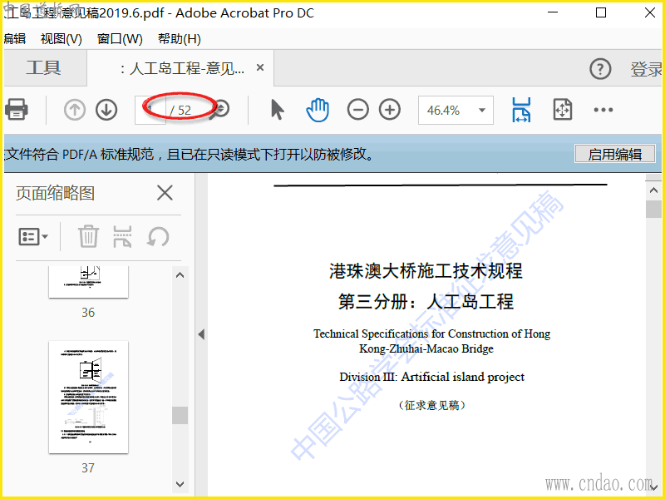Open the 视图(V) menu
This screenshot has width=665, height=499.
[61, 39]
